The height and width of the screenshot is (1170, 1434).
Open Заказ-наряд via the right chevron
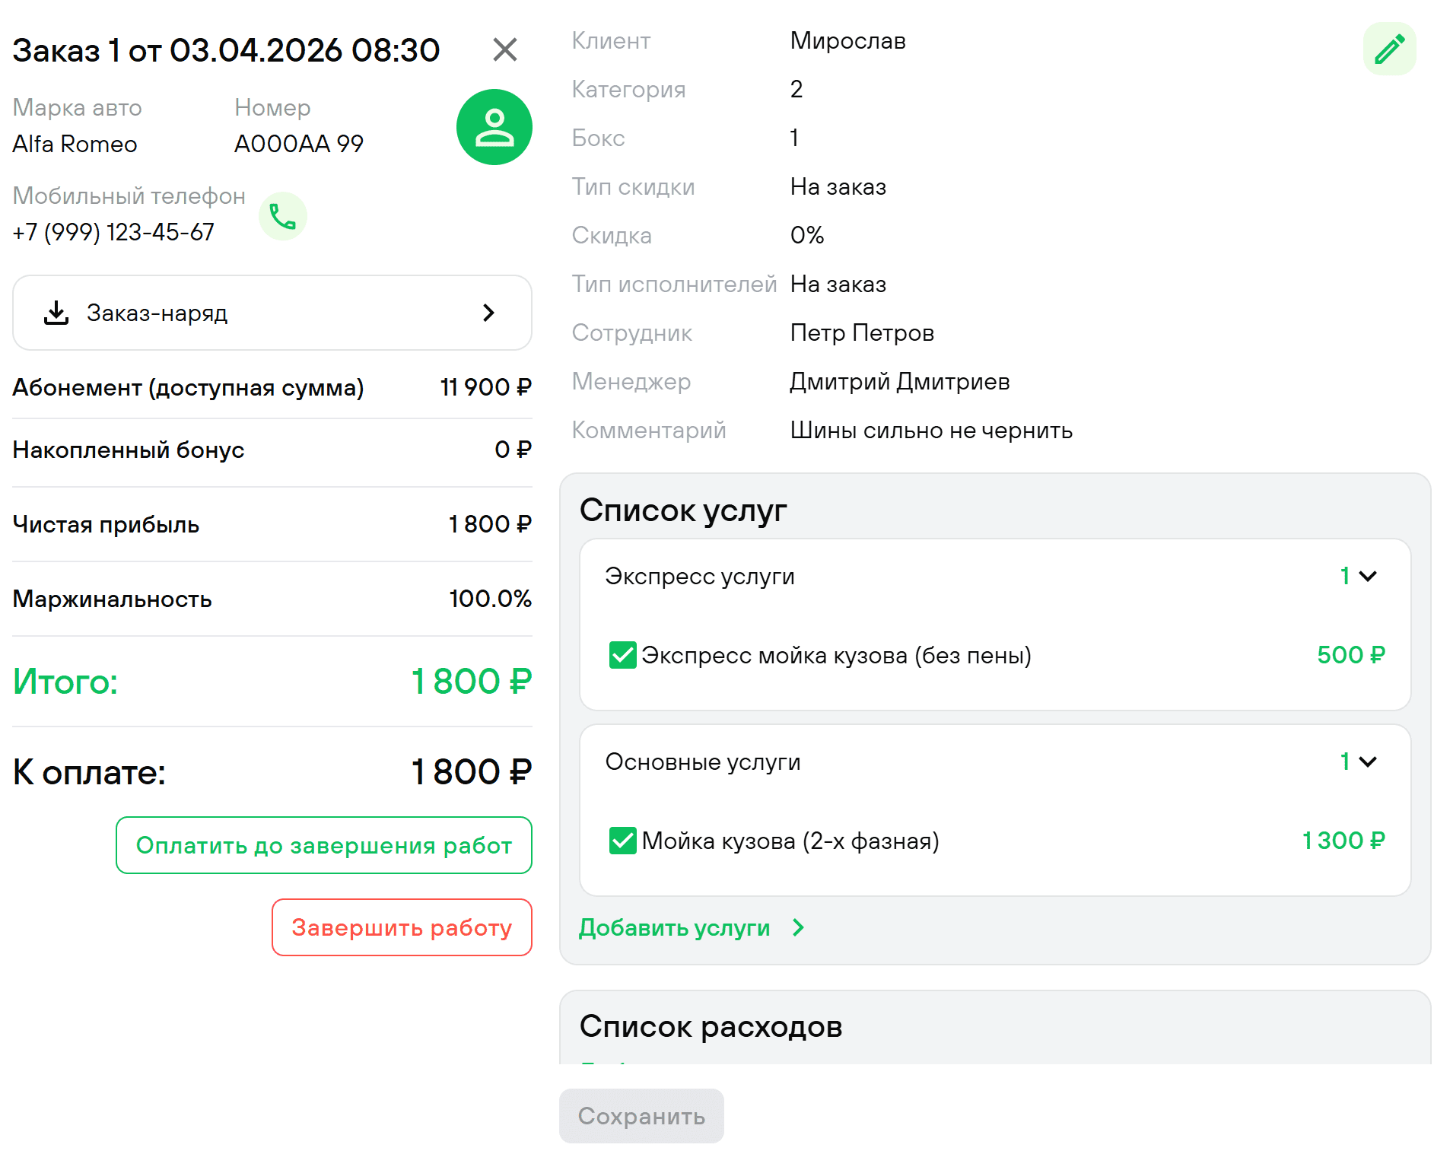(x=488, y=313)
